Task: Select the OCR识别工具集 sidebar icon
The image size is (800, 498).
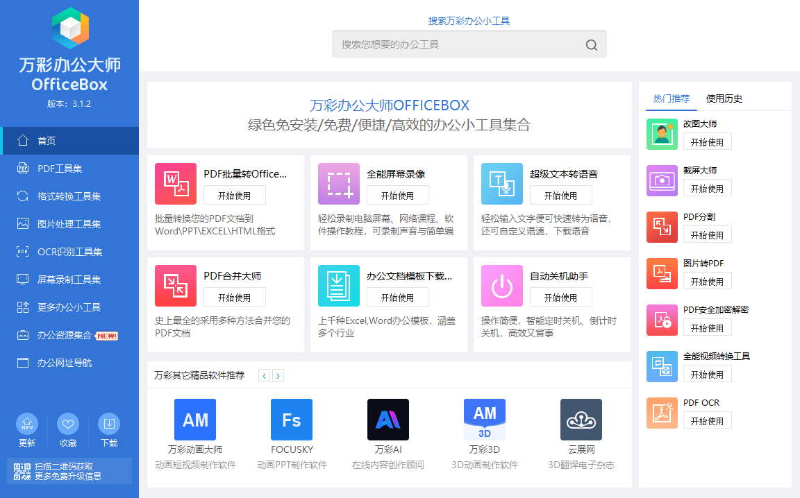Action: coord(22,251)
